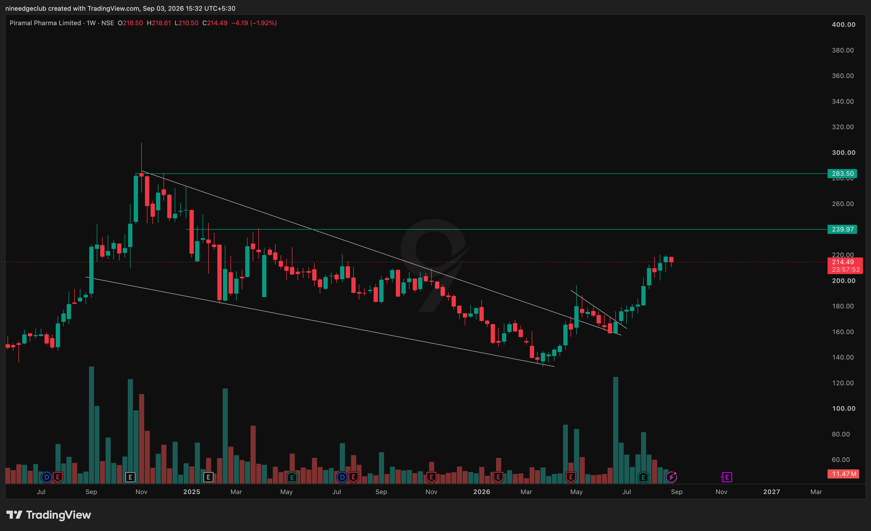Image resolution: width=871 pixels, height=531 pixels.
Task: Click the change value −4.19 (−1.92%)
Action: coord(254,23)
